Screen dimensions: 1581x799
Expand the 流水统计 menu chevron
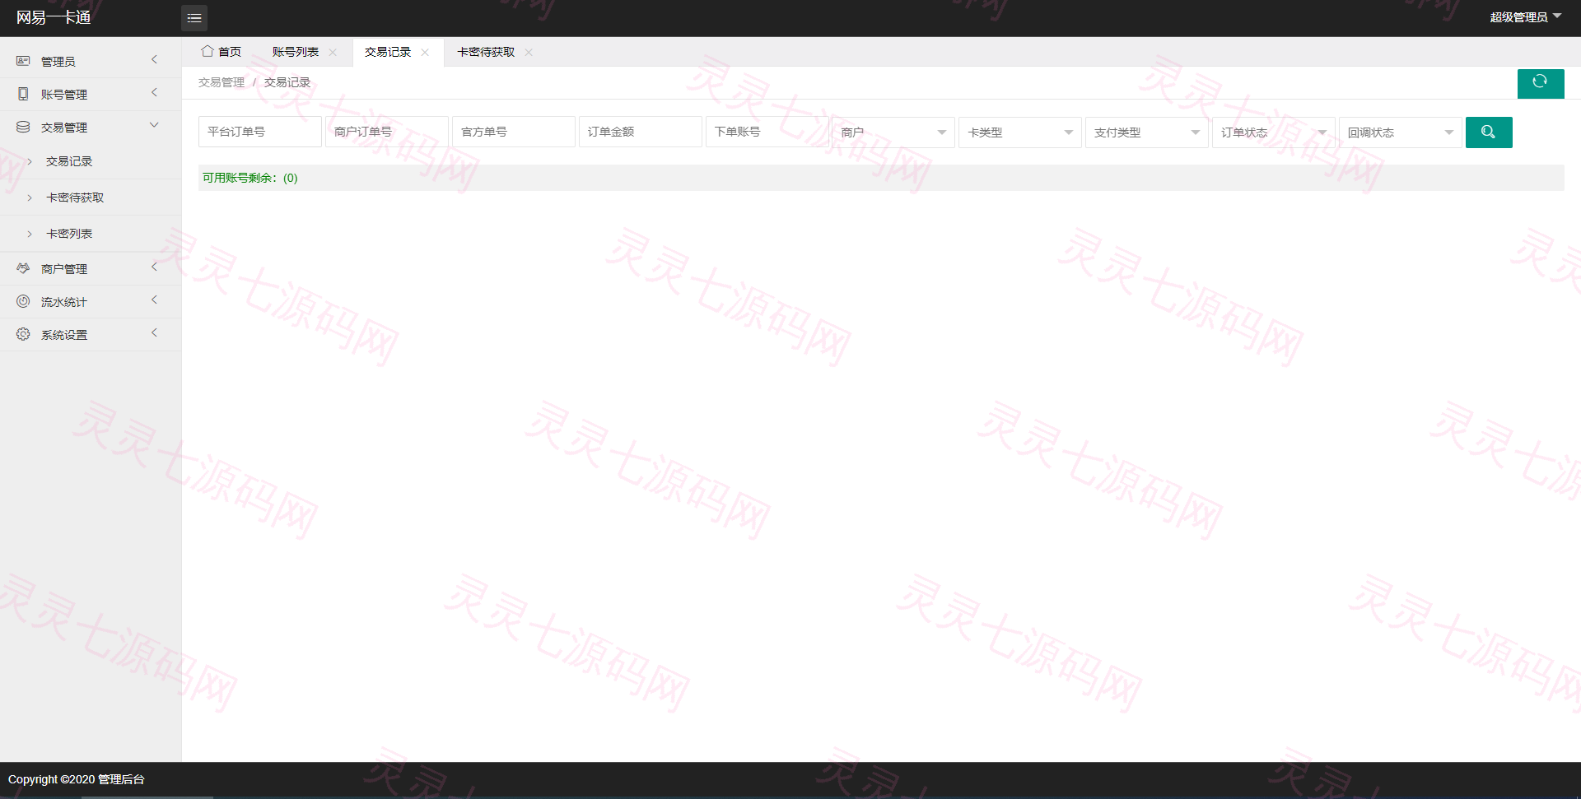point(154,300)
